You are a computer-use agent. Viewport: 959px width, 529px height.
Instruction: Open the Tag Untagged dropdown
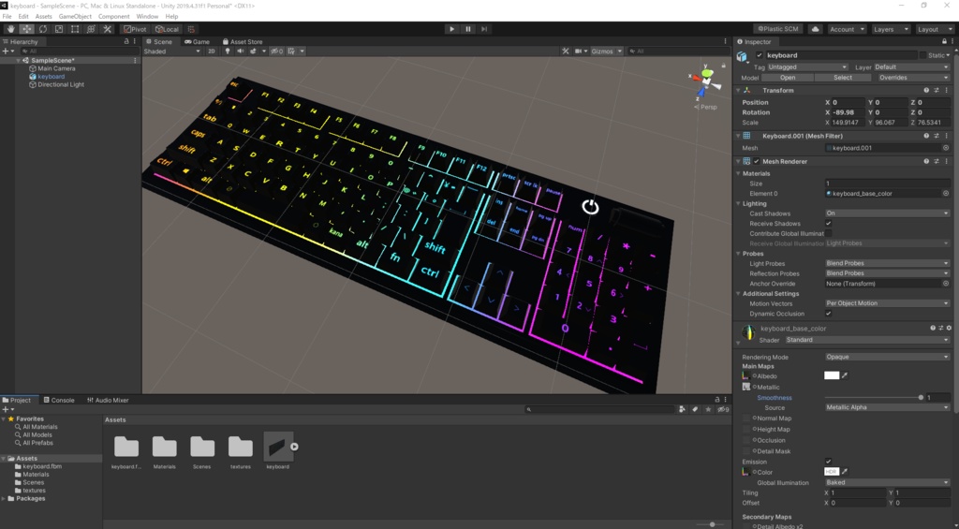coord(807,67)
